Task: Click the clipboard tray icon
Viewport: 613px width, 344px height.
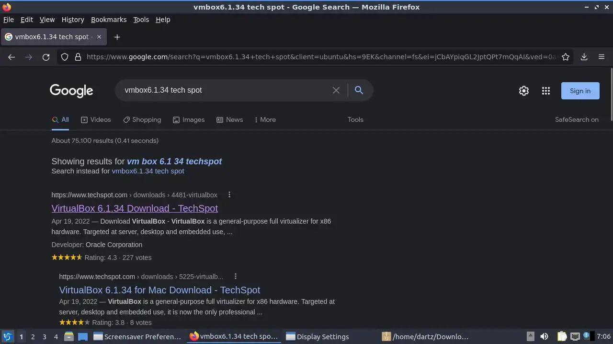Action: click(562, 336)
